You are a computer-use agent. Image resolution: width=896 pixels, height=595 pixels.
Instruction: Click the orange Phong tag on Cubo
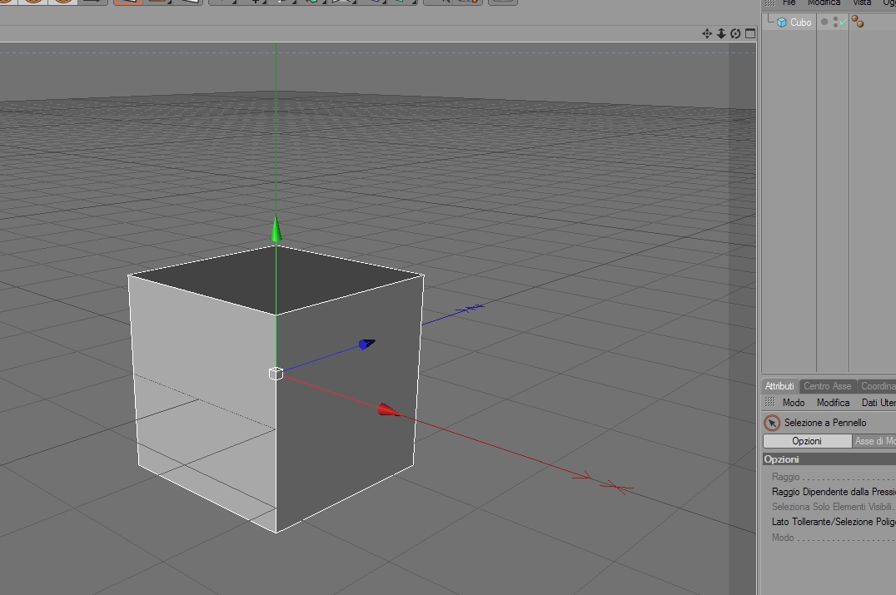click(x=858, y=22)
